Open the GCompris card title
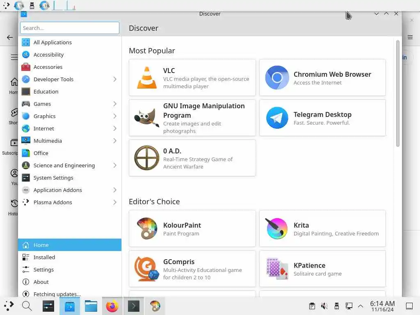This screenshot has height=315, width=420. (179, 262)
